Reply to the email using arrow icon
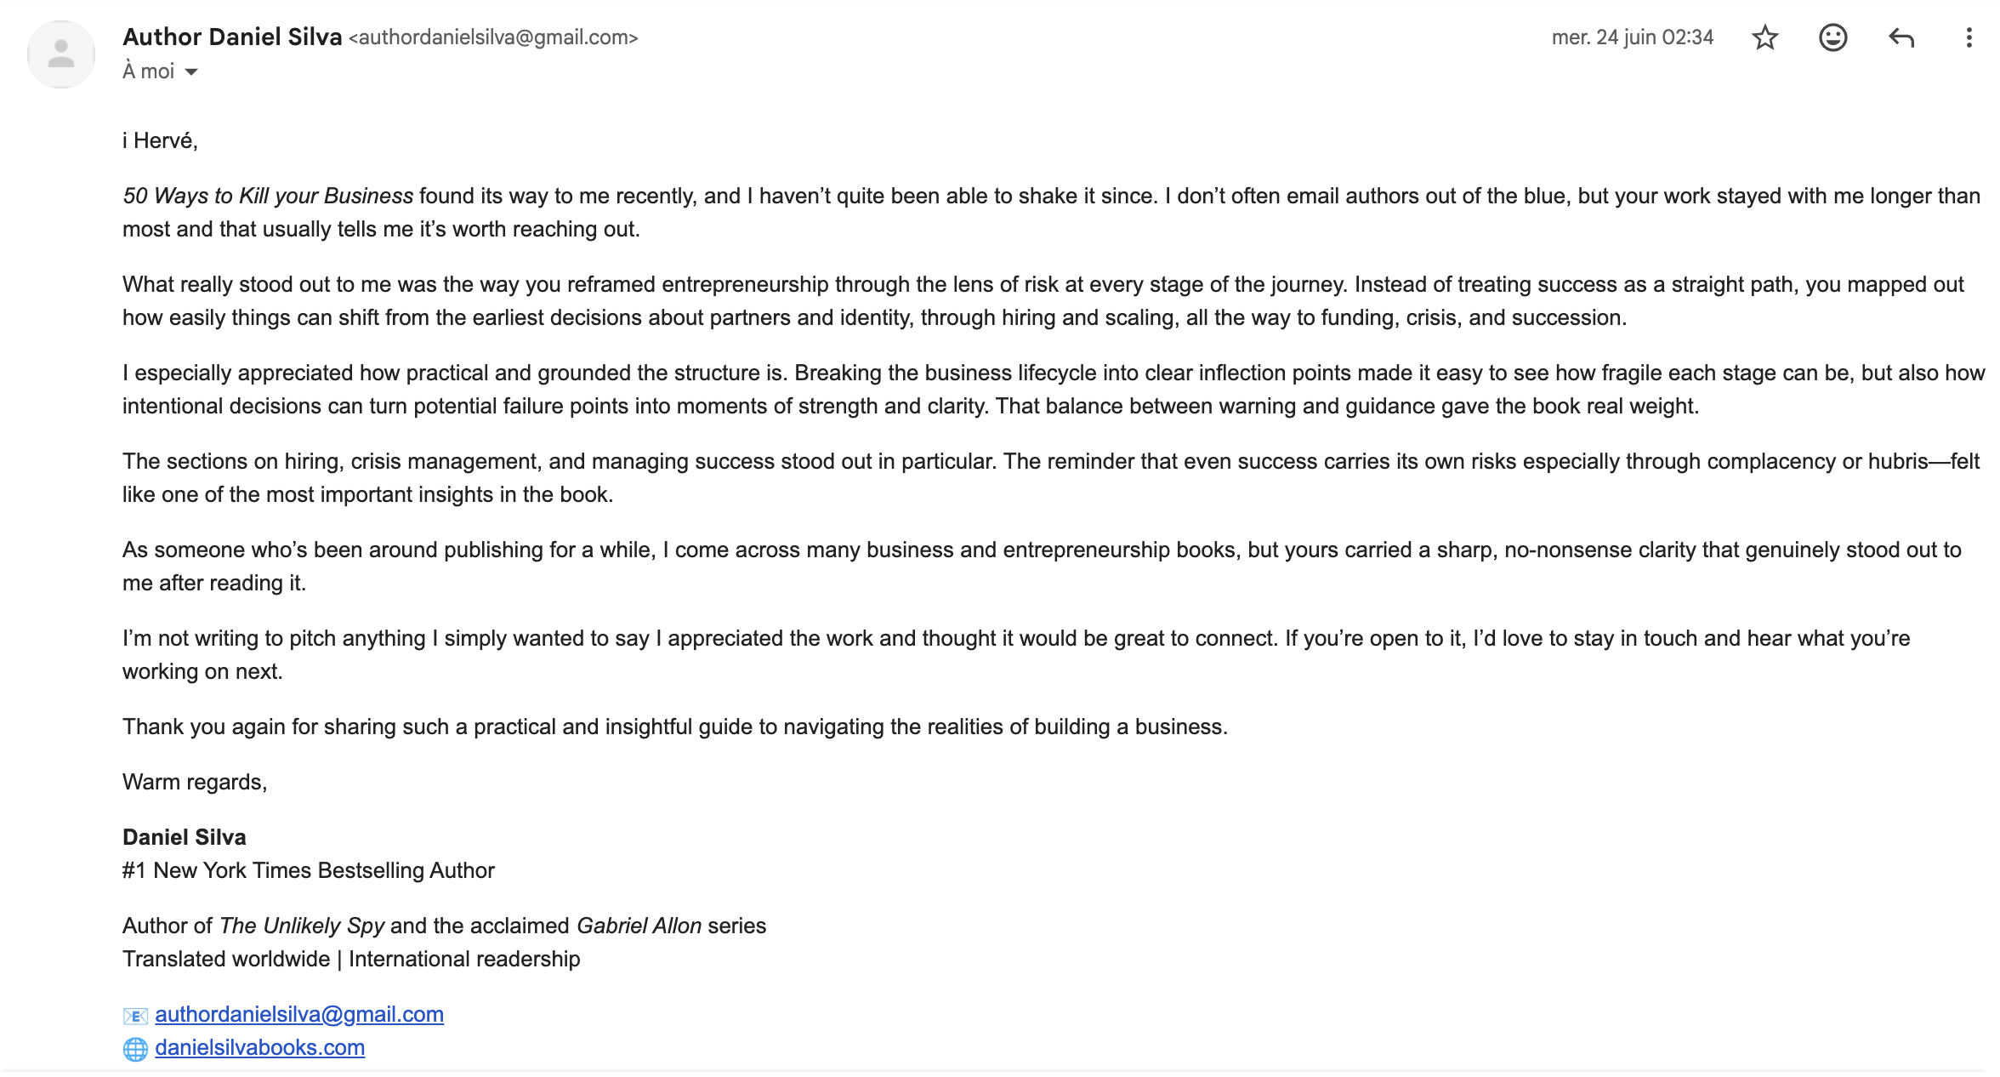Image resolution: width=2000 pixels, height=1077 pixels. (1901, 37)
